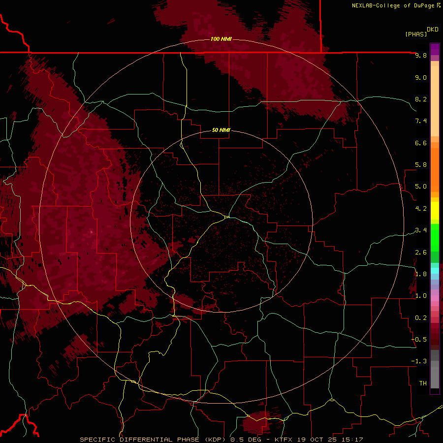
Task: Select the 5.0 value on the scale
Action: 421,187
